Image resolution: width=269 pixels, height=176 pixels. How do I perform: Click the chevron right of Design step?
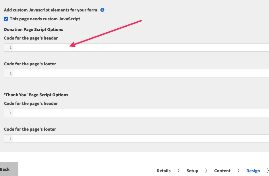pos(267,171)
